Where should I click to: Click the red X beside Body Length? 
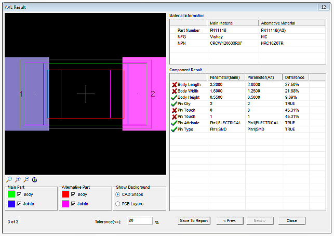point(174,84)
